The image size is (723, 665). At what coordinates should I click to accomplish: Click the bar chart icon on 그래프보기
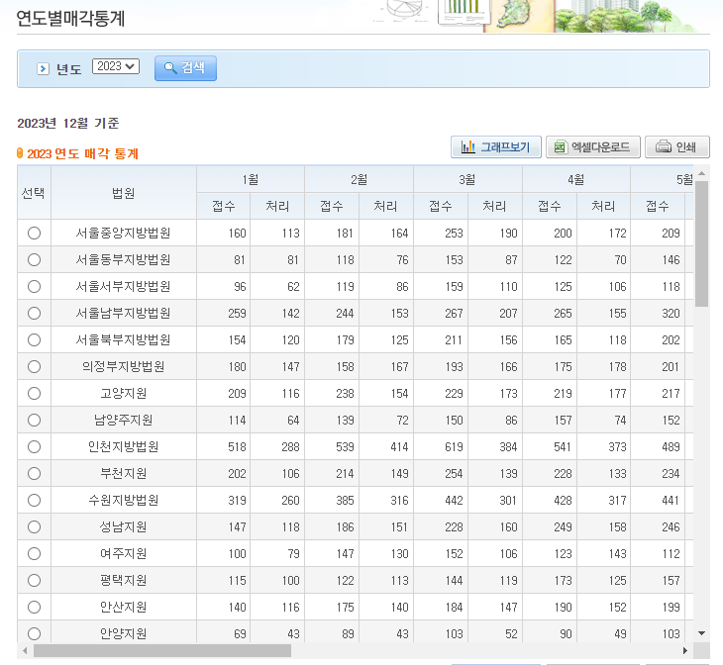[468, 147]
